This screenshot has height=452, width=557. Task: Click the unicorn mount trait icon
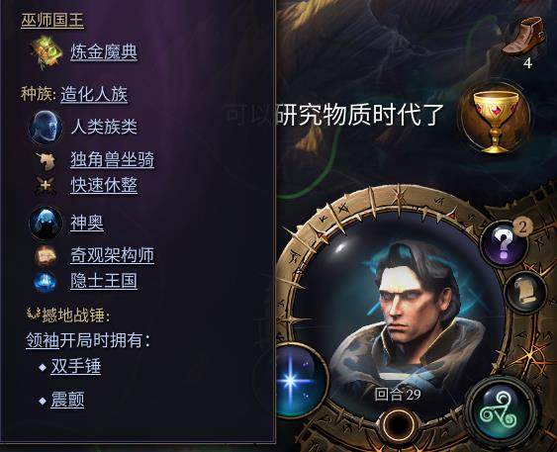click(x=46, y=160)
